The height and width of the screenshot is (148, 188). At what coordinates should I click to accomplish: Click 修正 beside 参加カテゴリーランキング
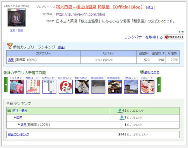pos(60,47)
